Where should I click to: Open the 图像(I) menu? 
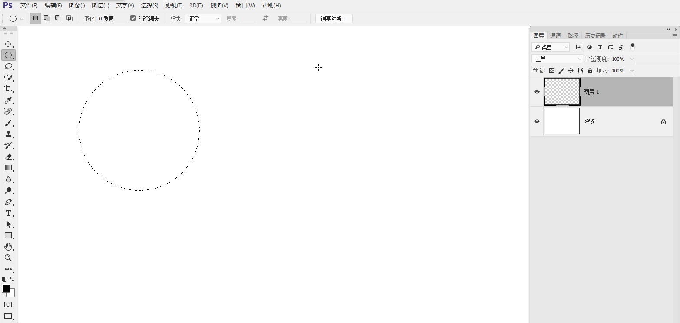(77, 6)
